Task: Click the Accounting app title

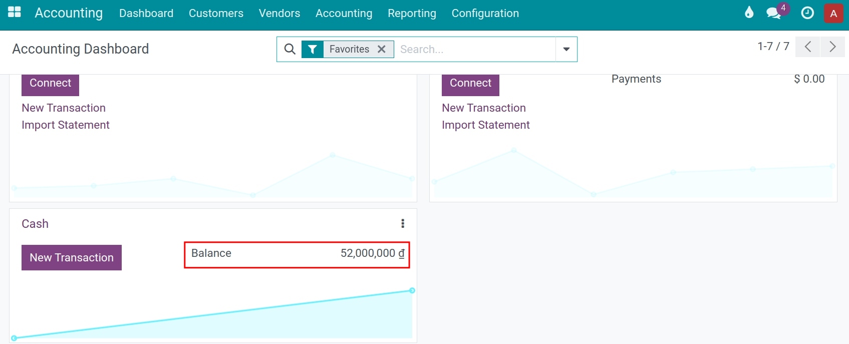Action: (x=69, y=13)
